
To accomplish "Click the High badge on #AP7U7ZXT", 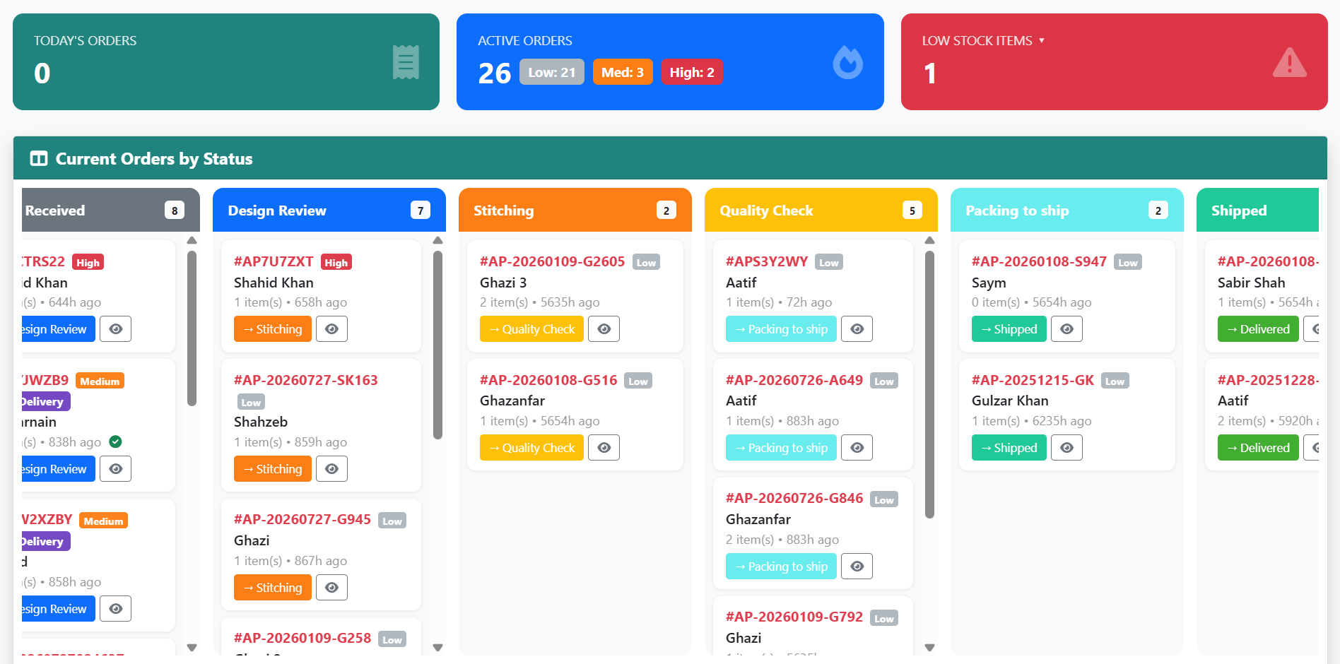I will pos(336,262).
